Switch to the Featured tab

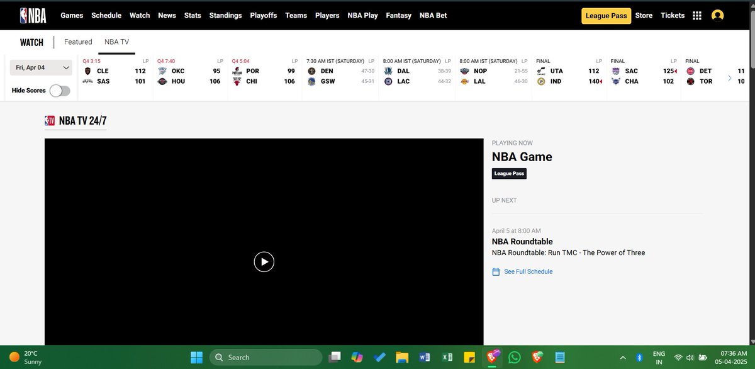(78, 42)
